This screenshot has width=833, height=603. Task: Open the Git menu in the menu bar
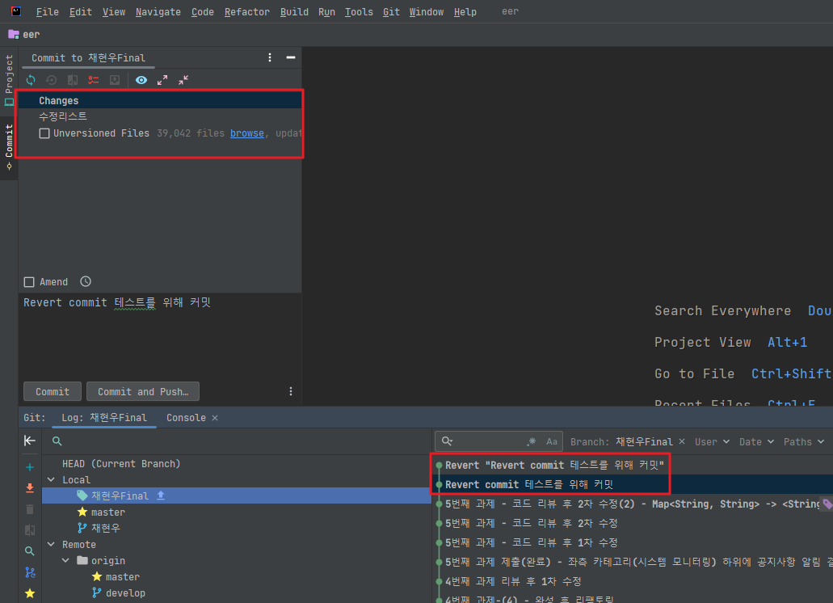390,11
